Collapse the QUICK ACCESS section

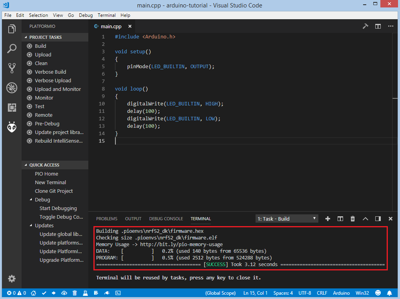55,165
